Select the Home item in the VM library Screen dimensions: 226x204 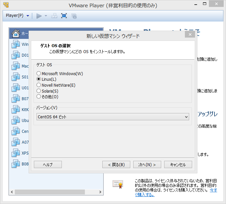tap(19, 33)
